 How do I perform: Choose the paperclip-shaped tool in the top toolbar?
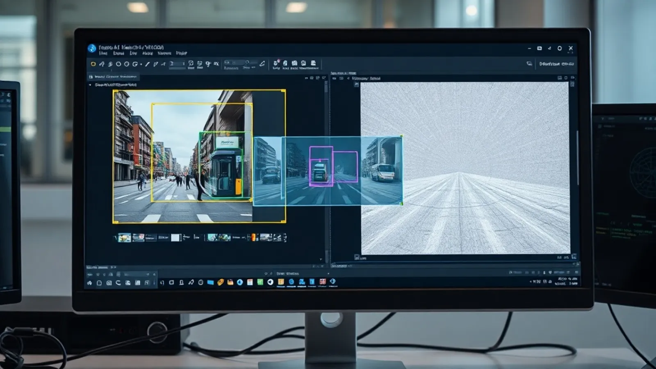point(110,64)
